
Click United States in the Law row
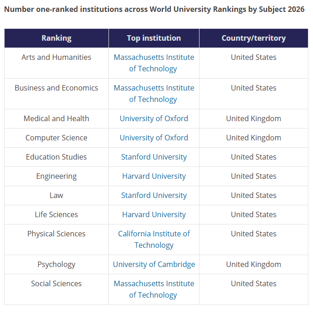[x=254, y=196]
